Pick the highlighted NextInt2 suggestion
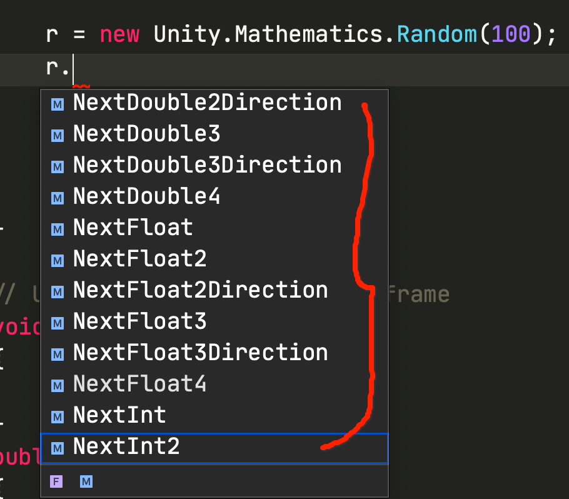569x499 pixels. pyautogui.click(x=126, y=446)
